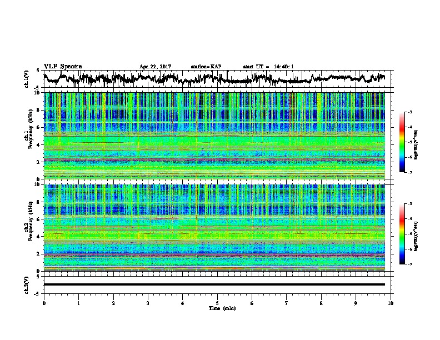Click the ch.3(V) axis label

click(27, 285)
